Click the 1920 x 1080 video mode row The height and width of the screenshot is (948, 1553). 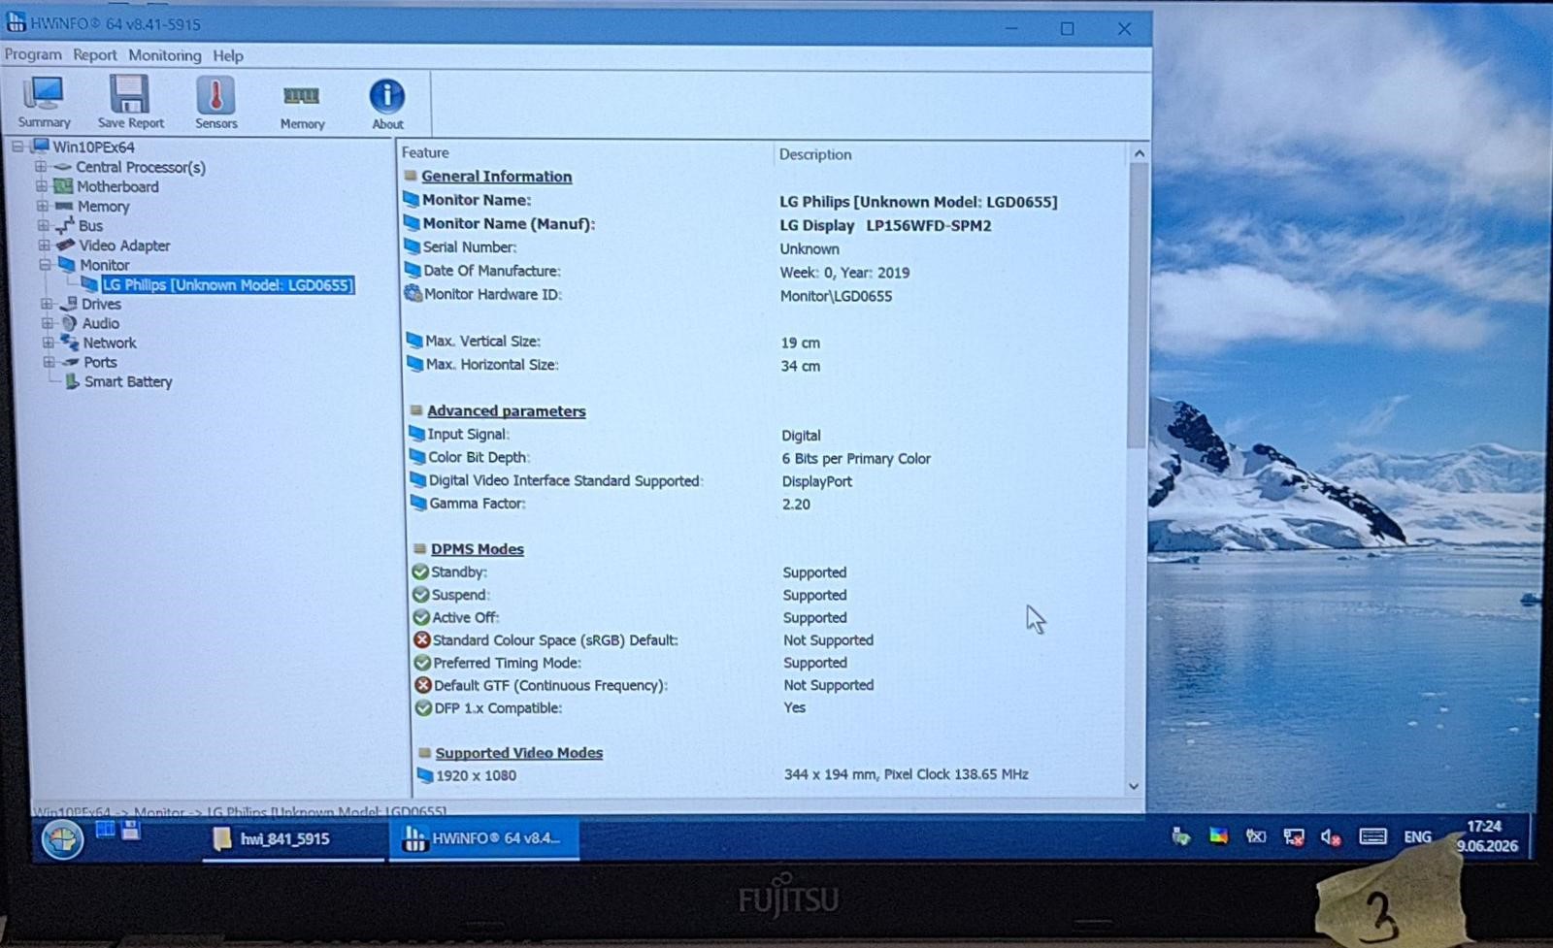click(x=476, y=775)
